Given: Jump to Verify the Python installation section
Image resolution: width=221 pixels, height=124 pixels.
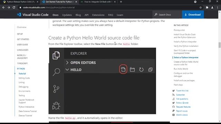Looking at the screenshot, I should [x=186, y=46].
